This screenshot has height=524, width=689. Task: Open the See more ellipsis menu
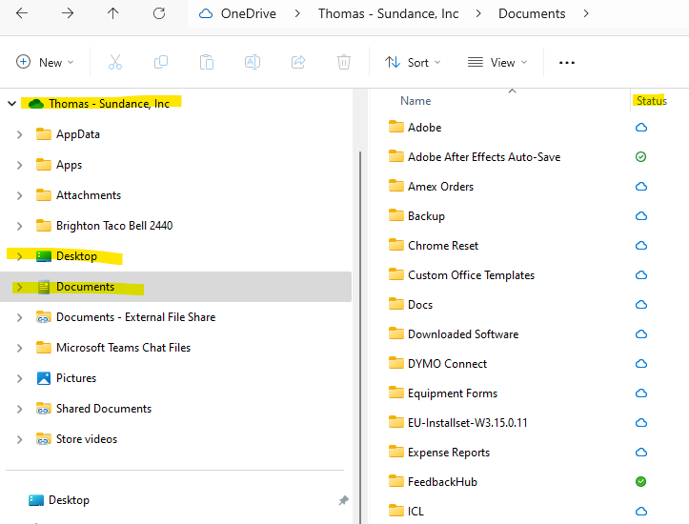pyautogui.click(x=567, y=62)
